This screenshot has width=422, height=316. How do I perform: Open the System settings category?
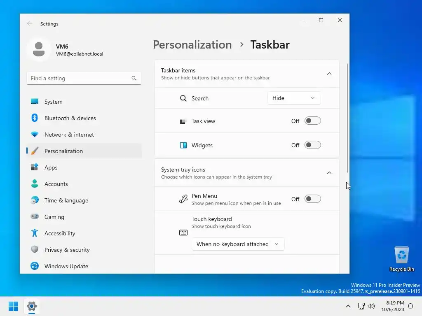84,102
